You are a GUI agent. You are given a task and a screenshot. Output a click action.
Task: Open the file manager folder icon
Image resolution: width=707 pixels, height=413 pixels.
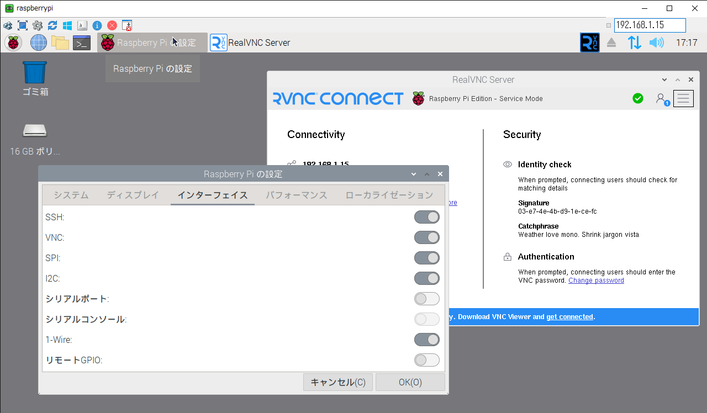60,43
